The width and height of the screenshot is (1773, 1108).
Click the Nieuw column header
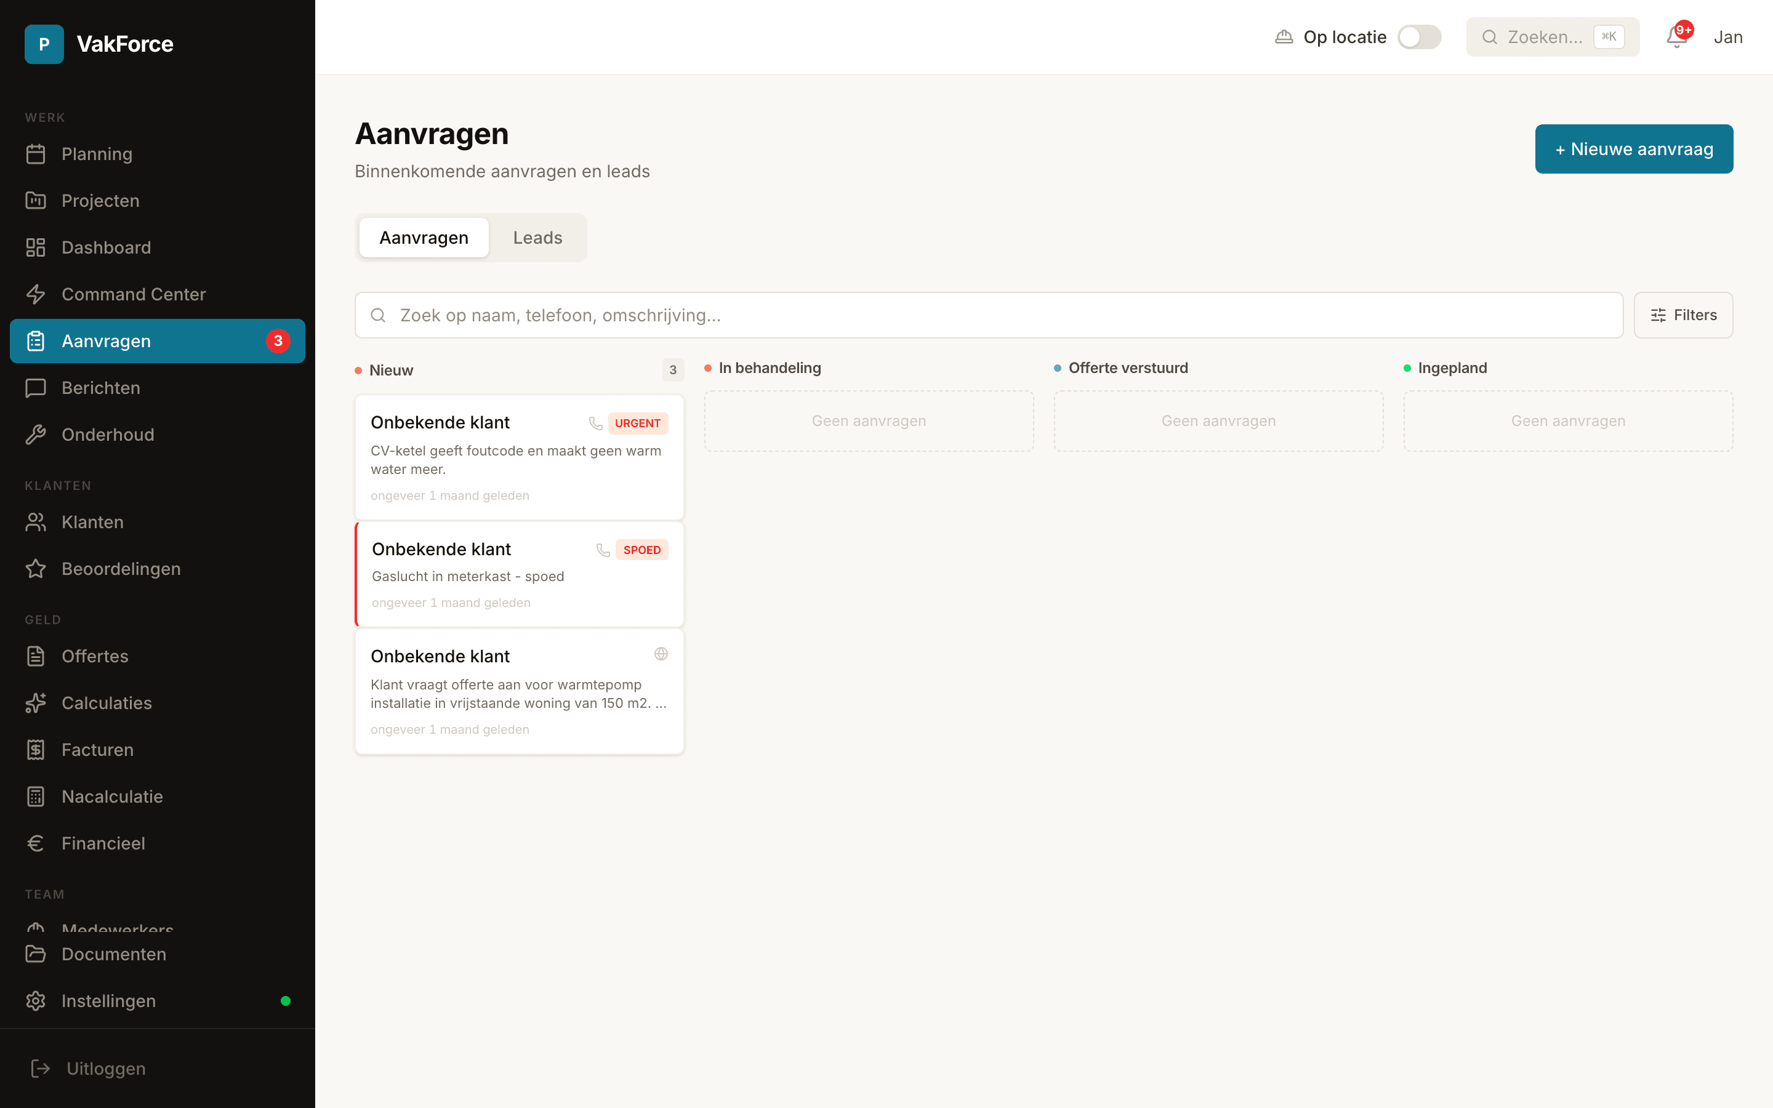[392, 371]
